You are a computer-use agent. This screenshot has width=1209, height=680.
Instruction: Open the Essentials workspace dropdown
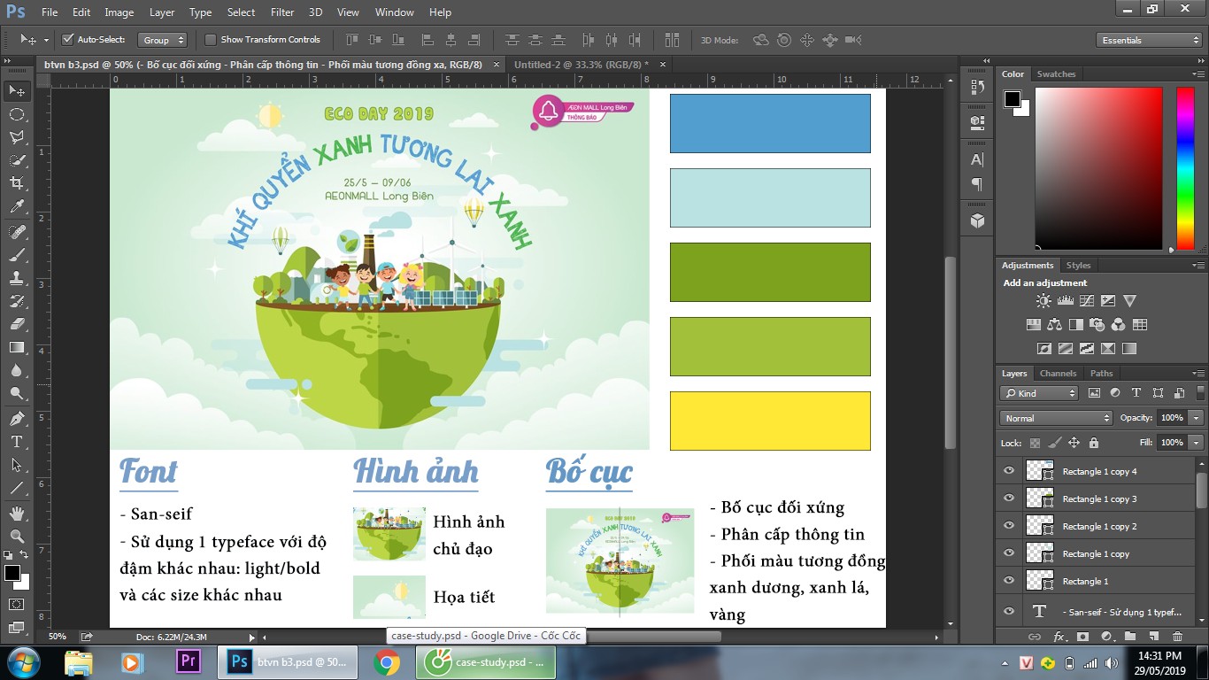(1148, 40)
